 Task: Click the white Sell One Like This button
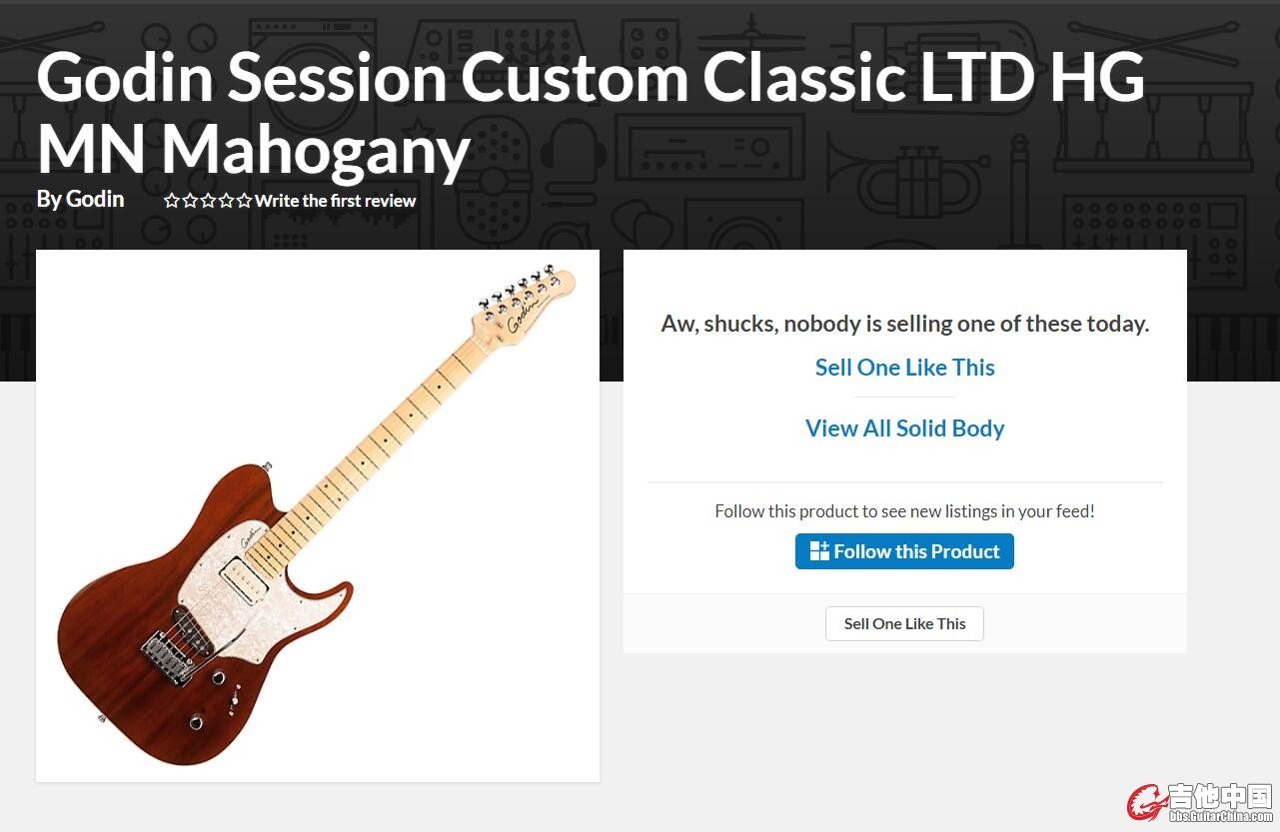point(904,623)
